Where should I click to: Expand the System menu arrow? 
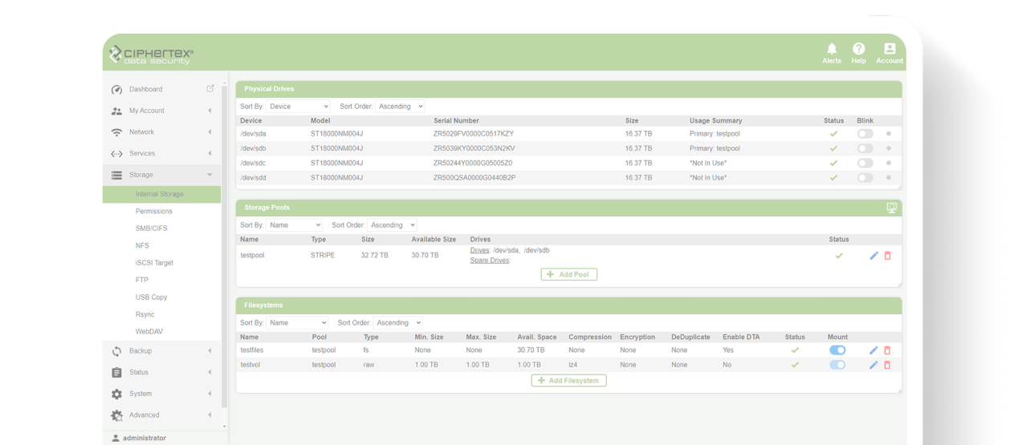click(x=210, y=394)
